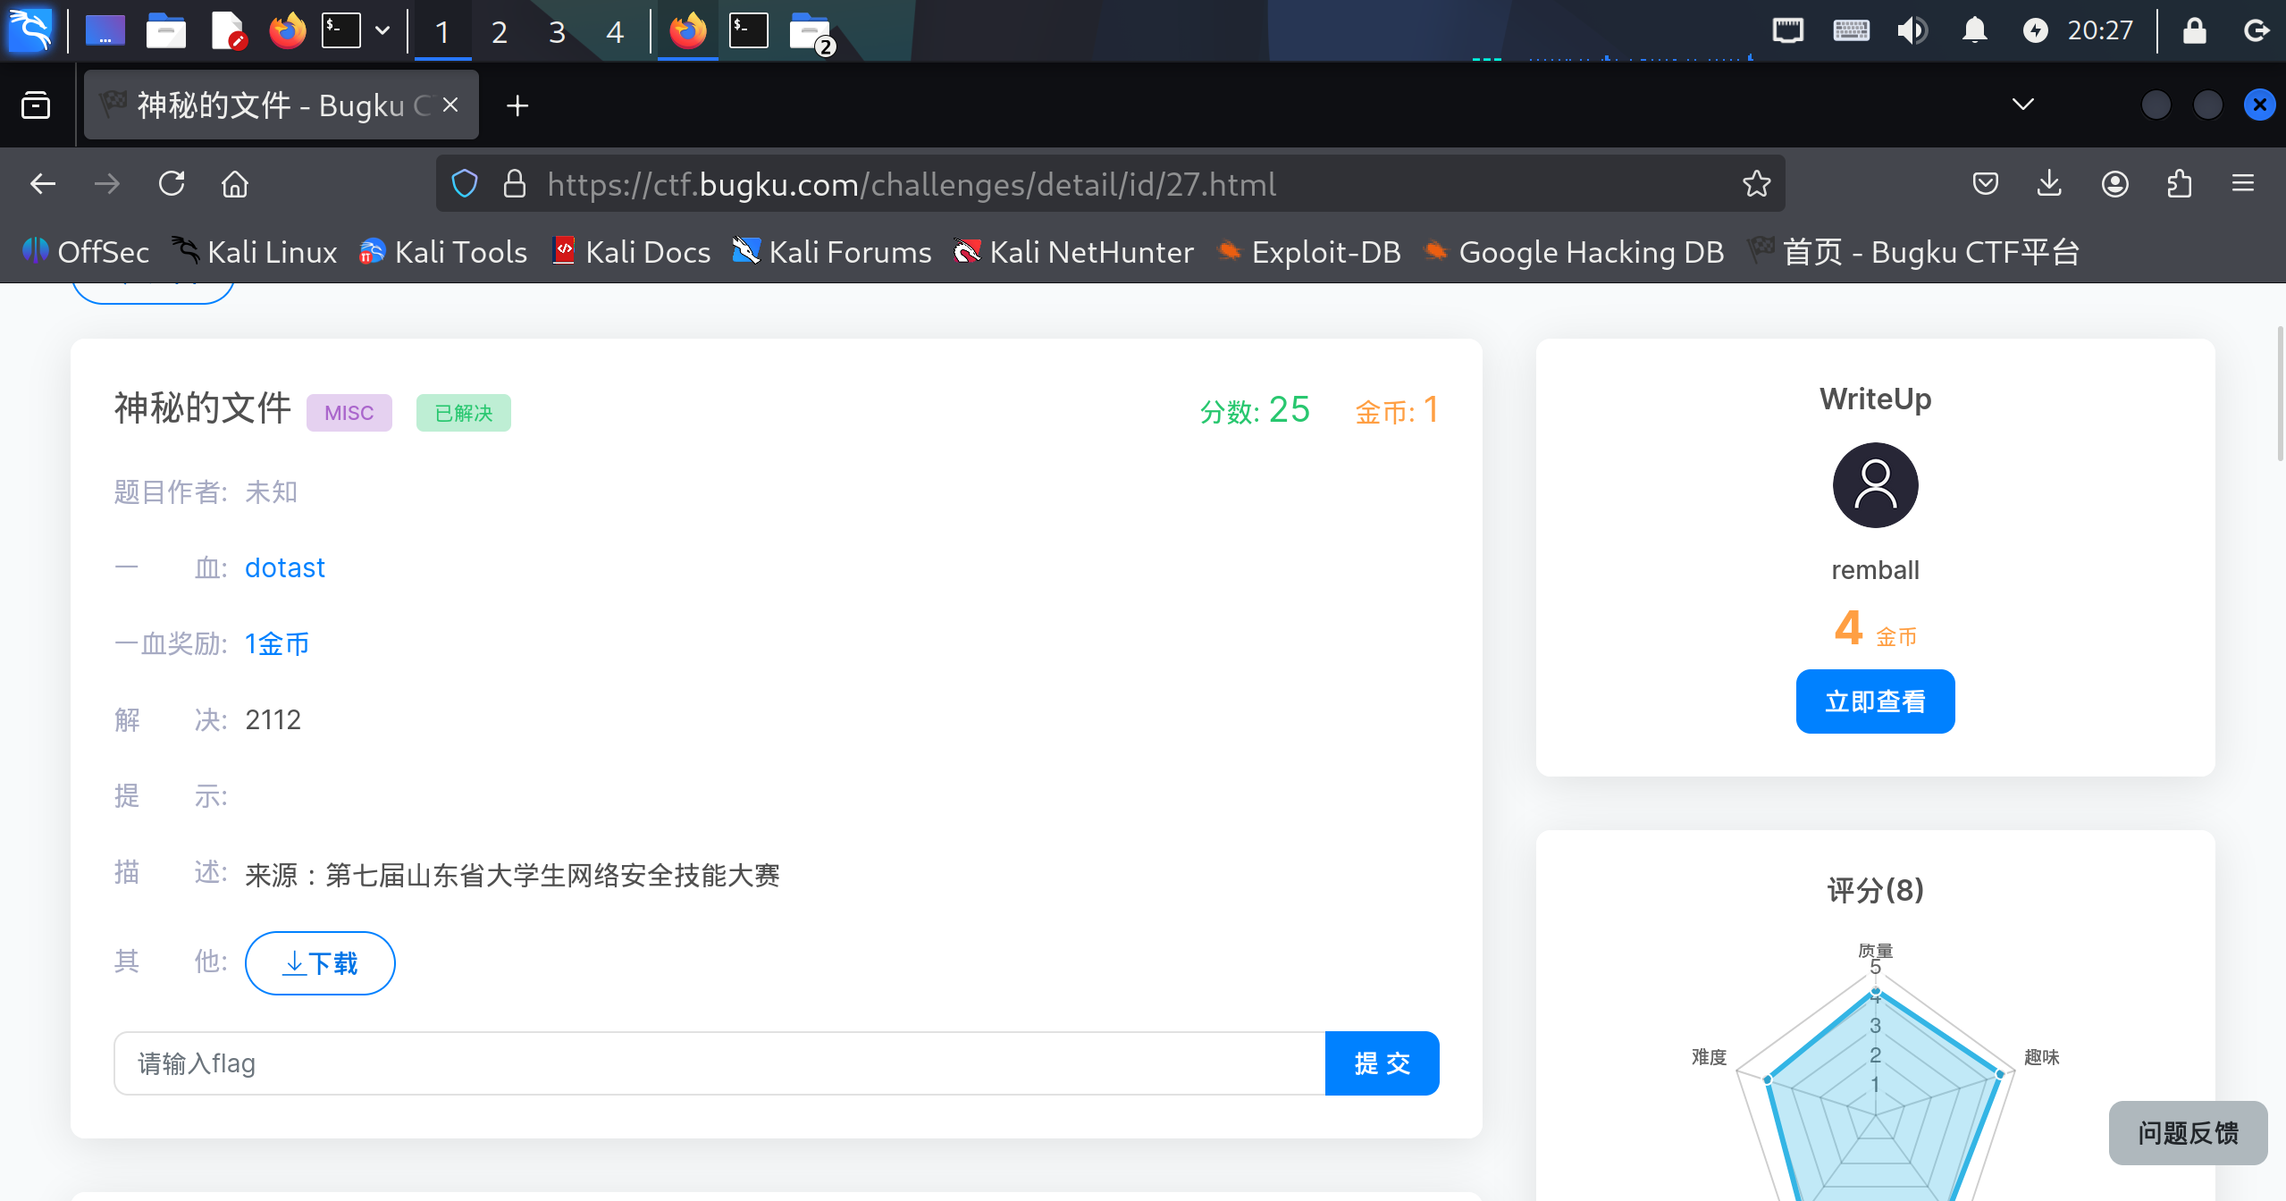
Task: Save page to Pocket icon
Action: click(1985, 184)
